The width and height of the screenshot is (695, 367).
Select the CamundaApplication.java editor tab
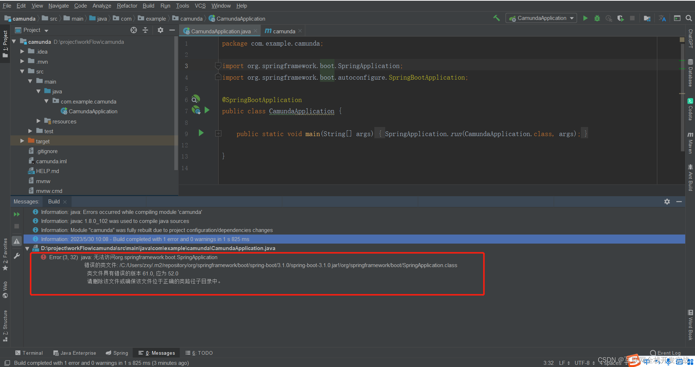pos(220,31)
